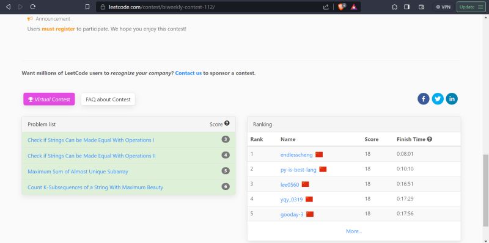Click the Update menu button

[471, 7]
